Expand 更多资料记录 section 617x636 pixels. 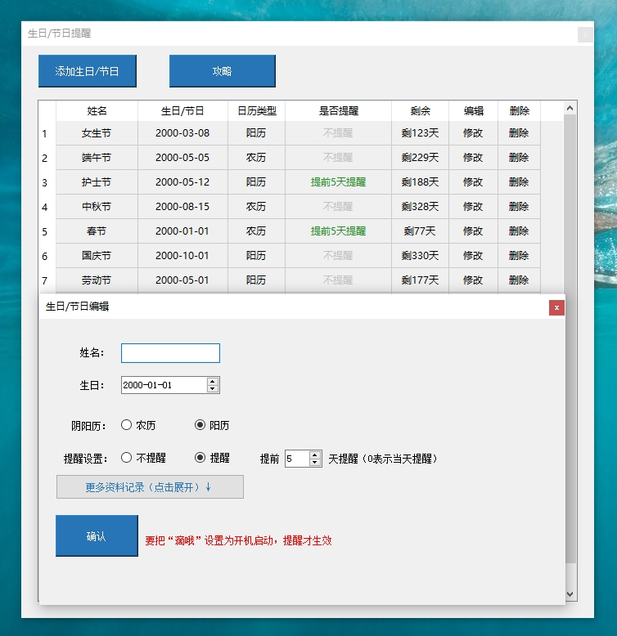150,486
